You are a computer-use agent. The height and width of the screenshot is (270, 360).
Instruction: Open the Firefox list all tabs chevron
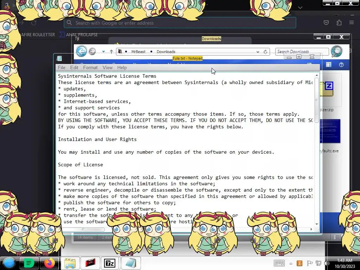(300, 8)
